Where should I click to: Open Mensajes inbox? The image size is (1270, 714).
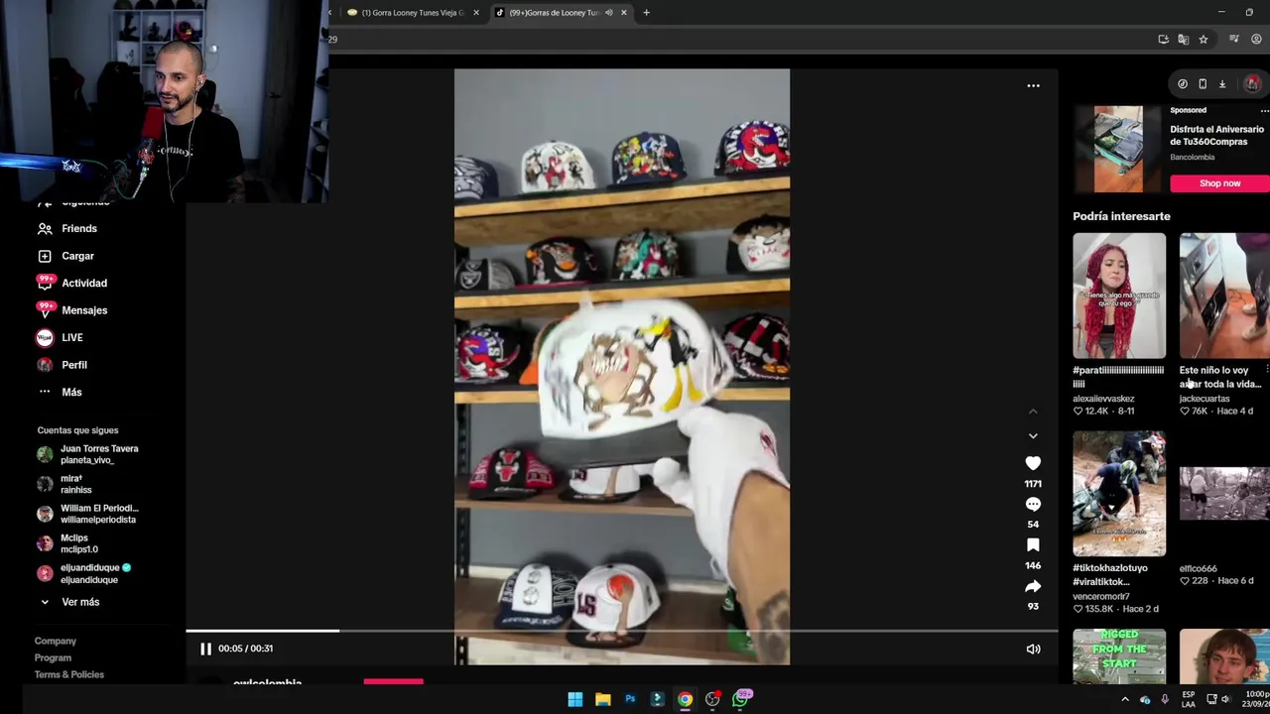[71, 310]
